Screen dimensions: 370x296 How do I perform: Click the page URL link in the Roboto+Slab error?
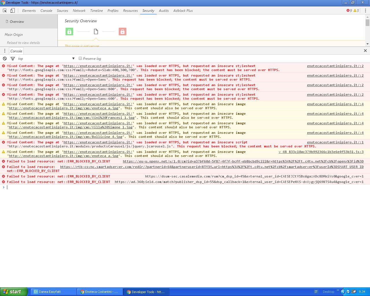98,66
